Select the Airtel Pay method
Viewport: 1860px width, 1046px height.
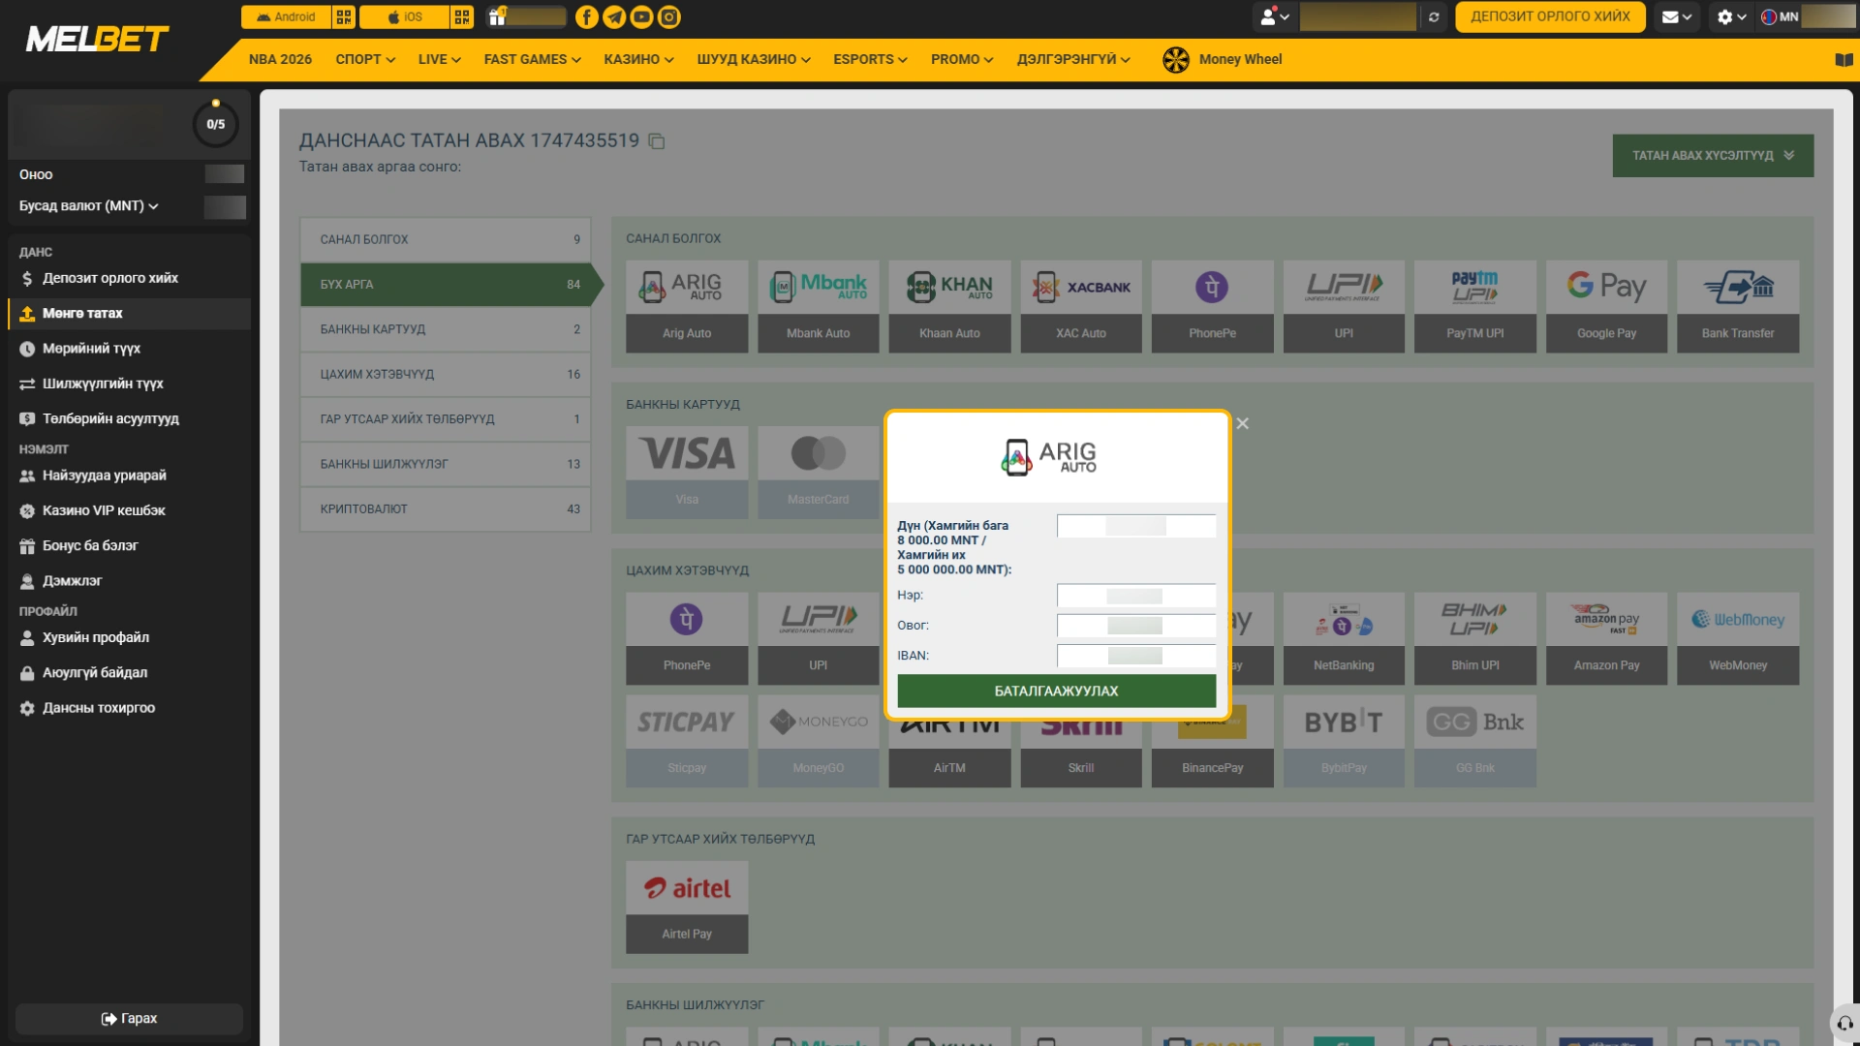[x=687, y=908]
